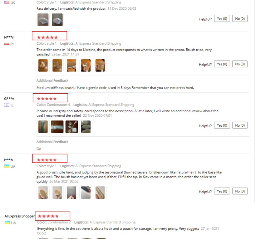
Task: Click the US flag icon
Action: pyautogui.click(x=7, y=2)
